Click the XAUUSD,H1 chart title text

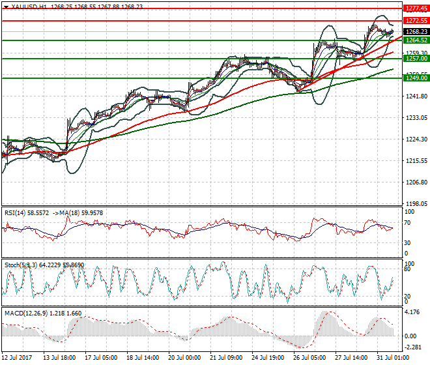point(29,7)
